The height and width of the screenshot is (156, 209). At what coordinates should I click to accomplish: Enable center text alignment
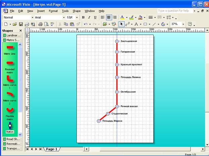tap(108, 17)
